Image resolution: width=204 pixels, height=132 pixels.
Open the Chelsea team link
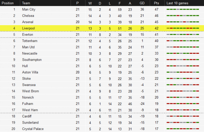pyautogui.click(x=28, y=16)
